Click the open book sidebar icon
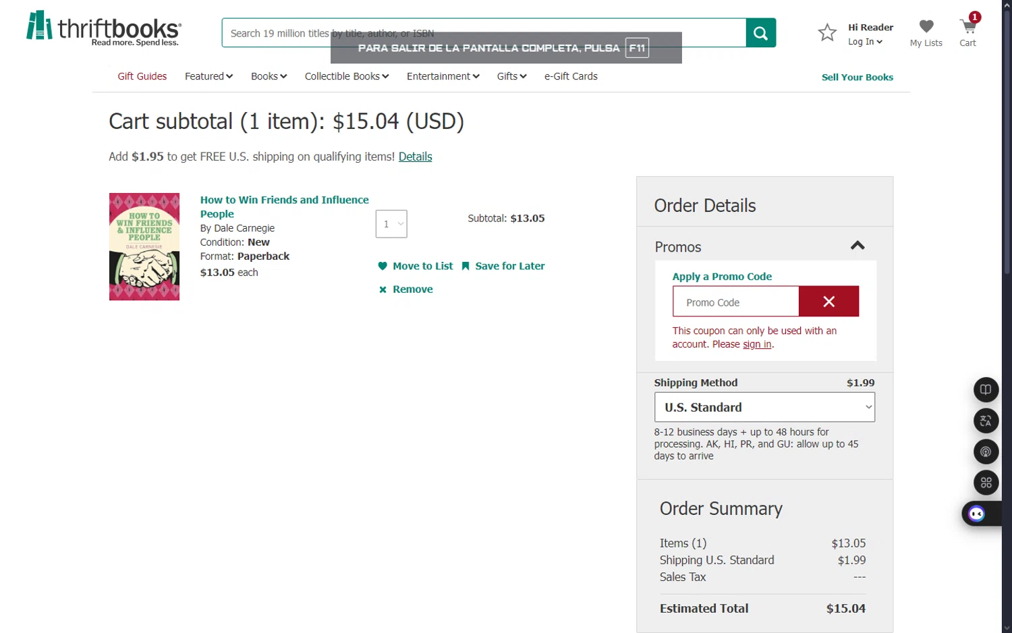This screenshot has height=633, width=1012. pos(986,389)
